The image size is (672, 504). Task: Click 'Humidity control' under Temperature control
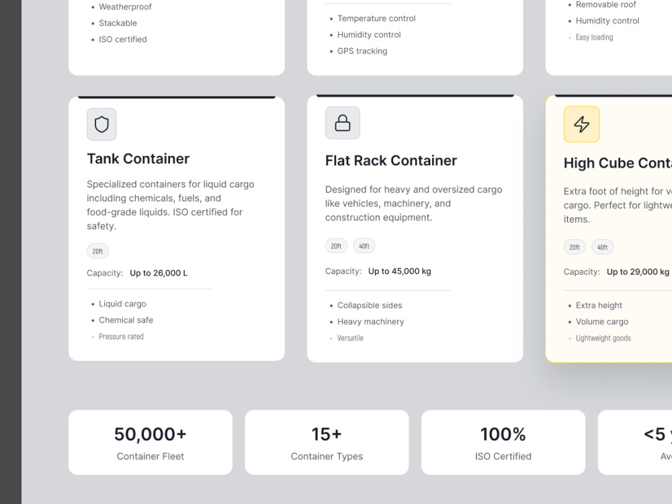[x=369, y=35]
